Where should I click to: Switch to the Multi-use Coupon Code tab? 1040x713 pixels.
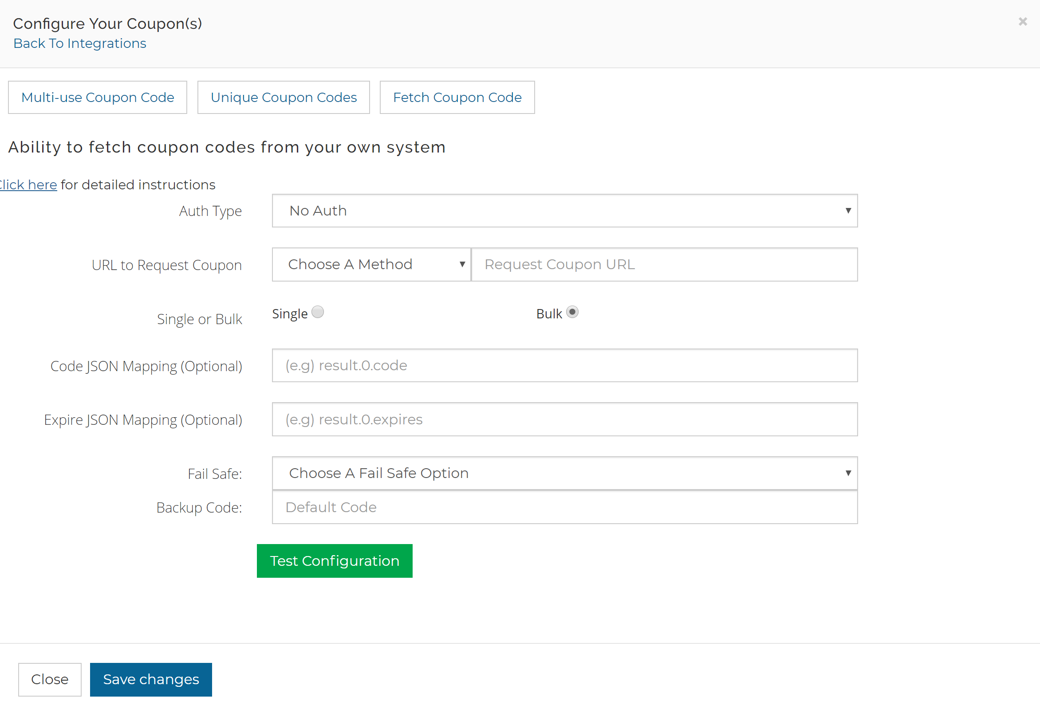pos(97,97)
